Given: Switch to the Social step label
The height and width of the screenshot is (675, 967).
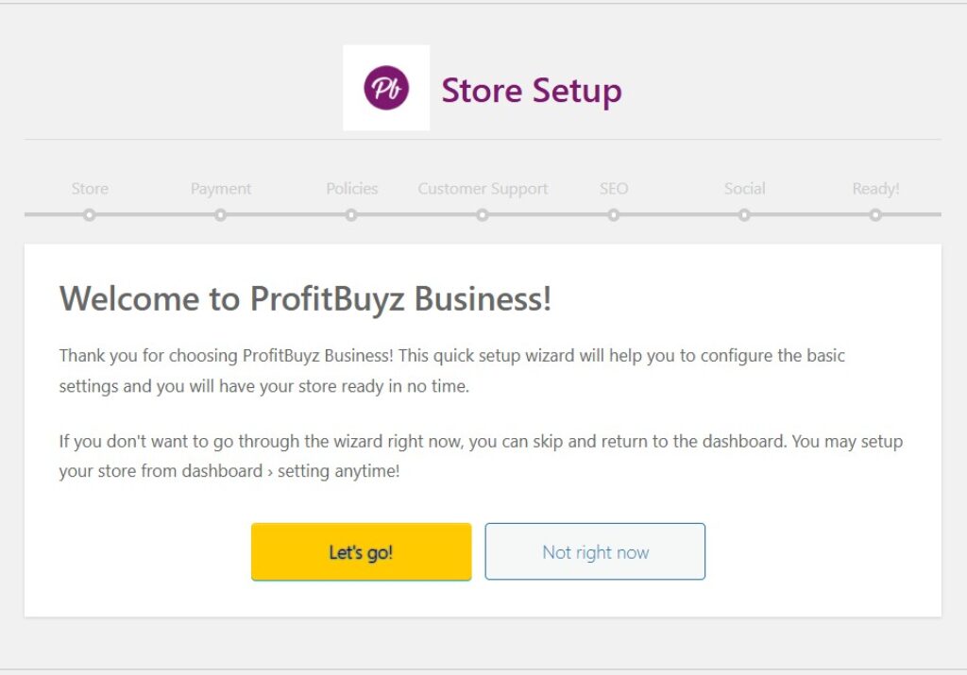Looking at the screenshot, I should pyautogui.click(x=744, y=189).
